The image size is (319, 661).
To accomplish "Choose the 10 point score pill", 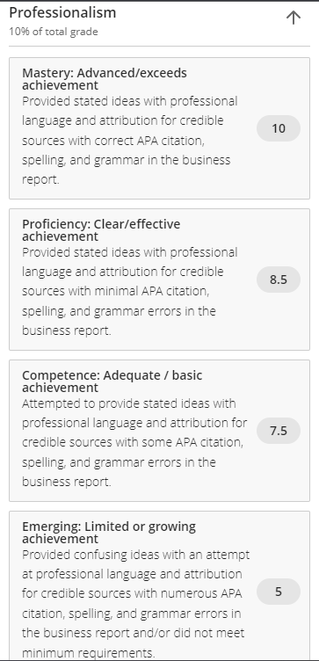I will (x=279, y=128).
